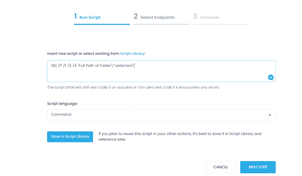Screen dimensions: 302x176
Task: Click the progress bar under Schedule
Action: tap(221, 24)
